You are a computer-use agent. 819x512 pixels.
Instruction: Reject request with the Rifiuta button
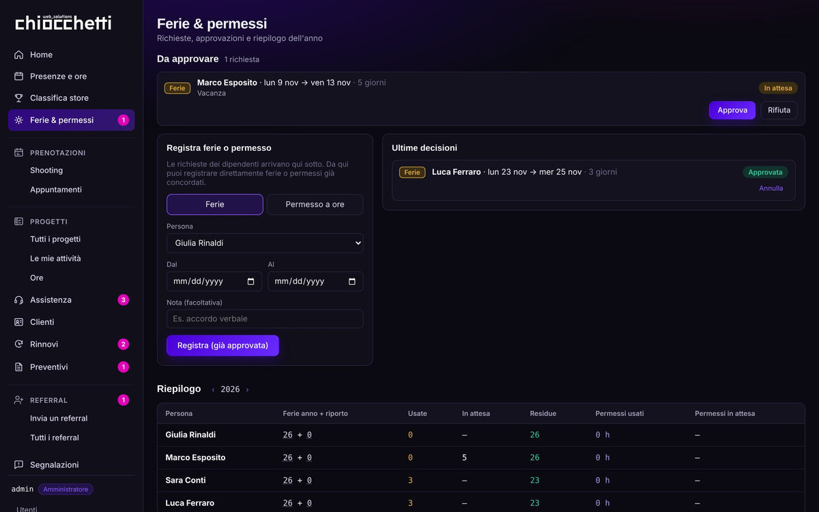[x=779, y=110]
